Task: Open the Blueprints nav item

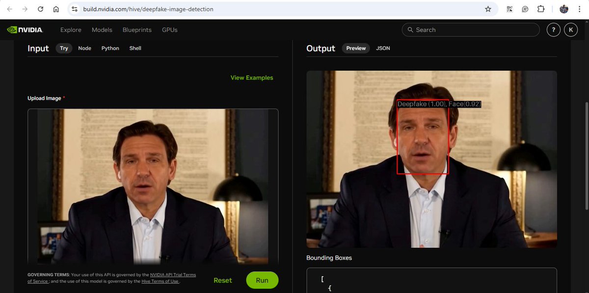Action: [x=137, y=30]
